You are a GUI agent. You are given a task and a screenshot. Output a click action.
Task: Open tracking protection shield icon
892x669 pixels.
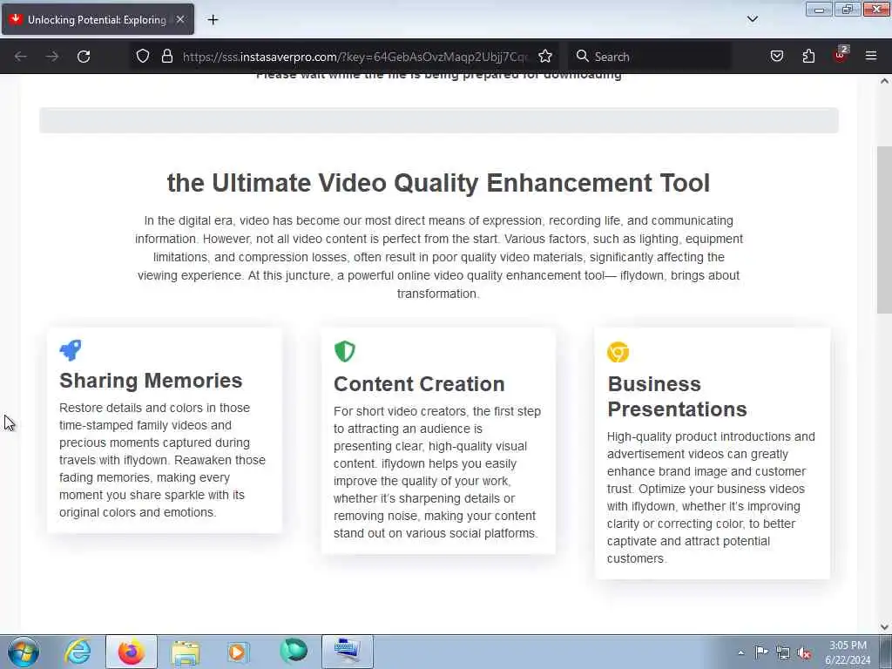click(143, 57)
